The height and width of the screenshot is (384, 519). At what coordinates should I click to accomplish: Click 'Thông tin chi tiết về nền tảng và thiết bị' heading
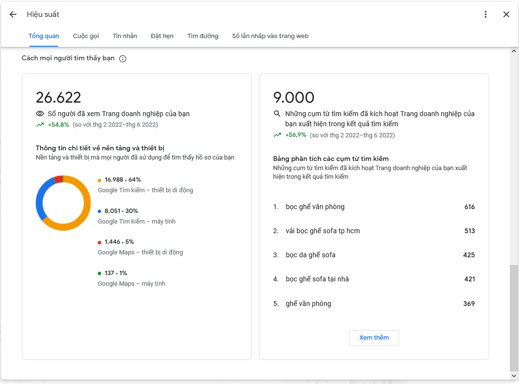[100, 148]
